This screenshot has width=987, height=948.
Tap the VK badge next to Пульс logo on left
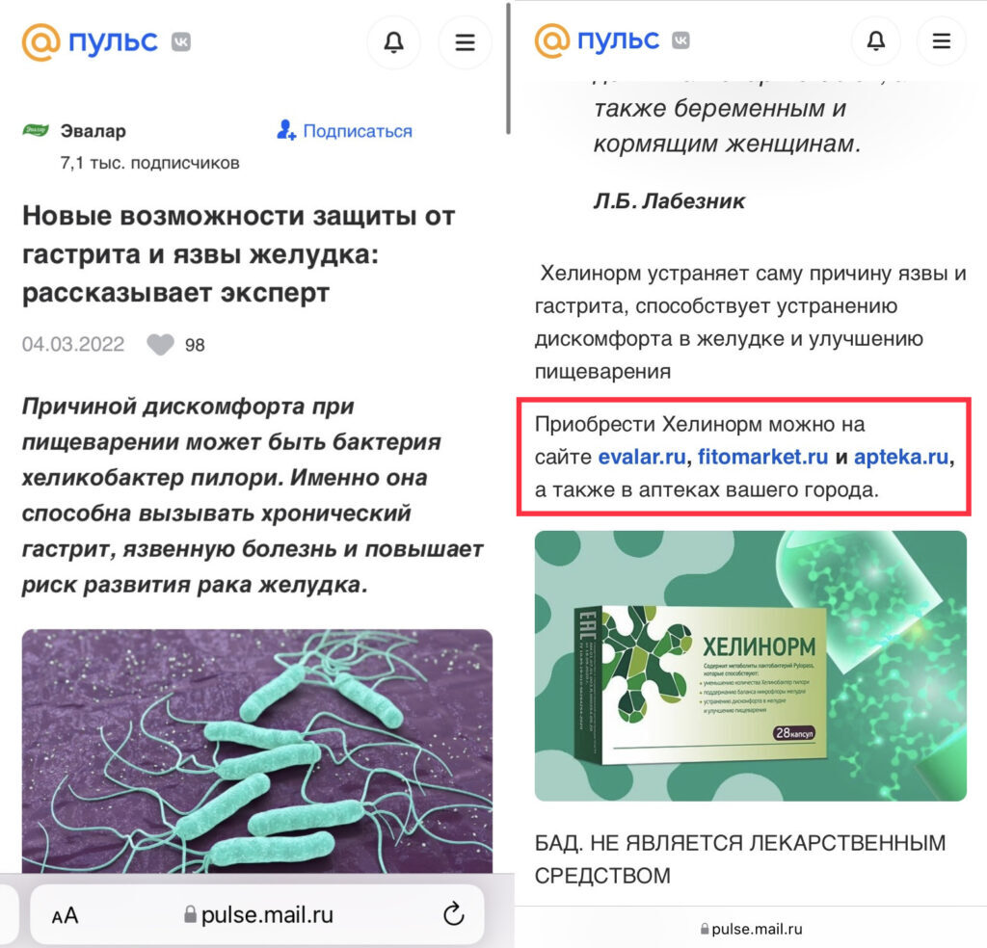pos(180,42)
